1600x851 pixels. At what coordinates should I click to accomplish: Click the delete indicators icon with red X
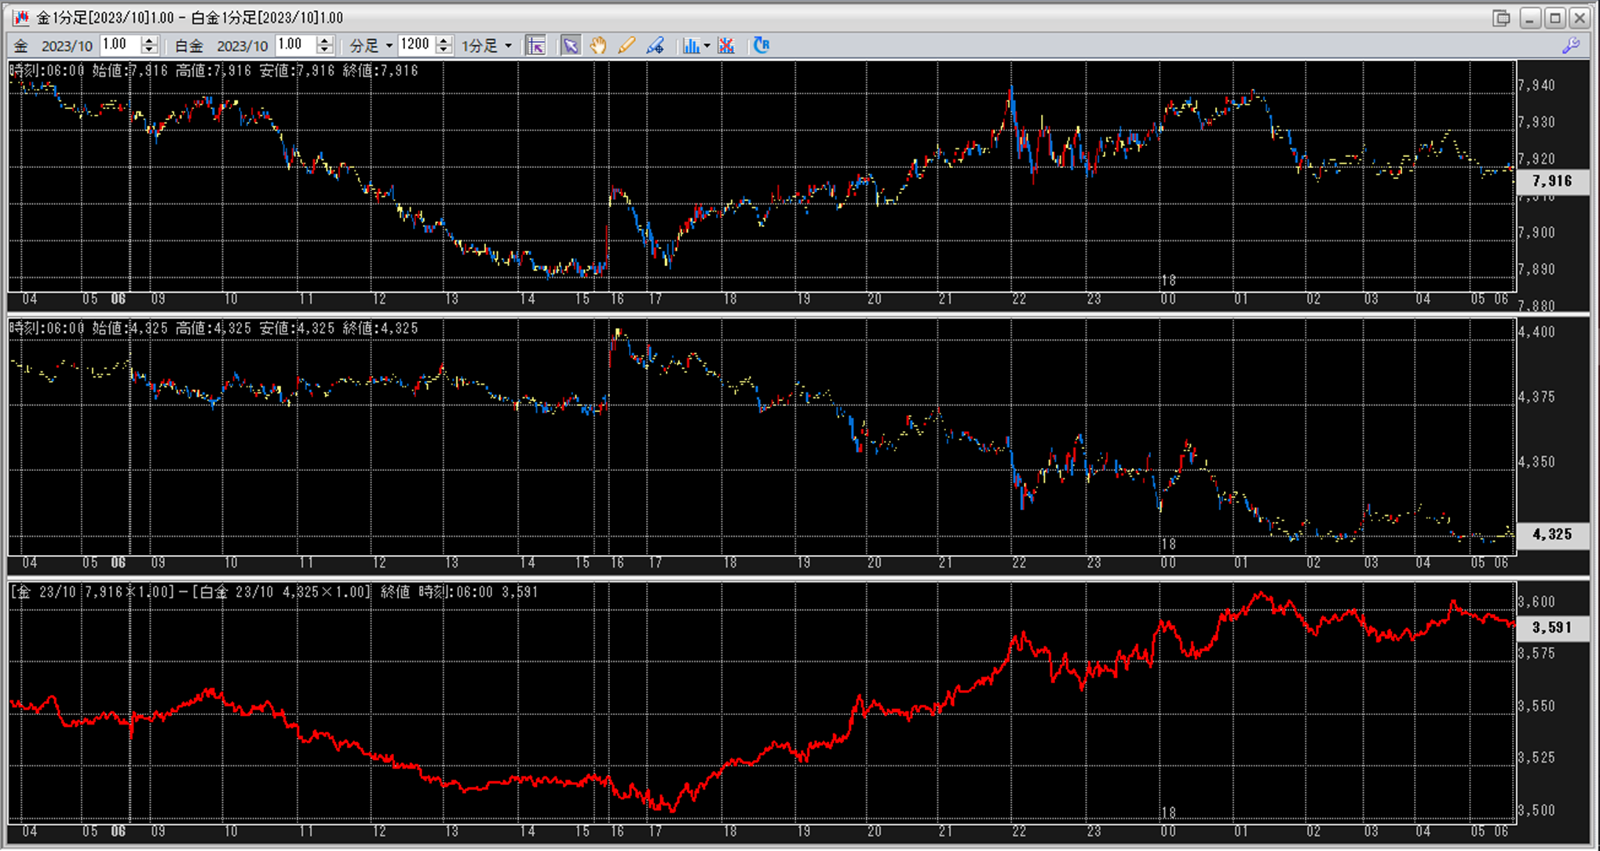click(x=726, y=46)
